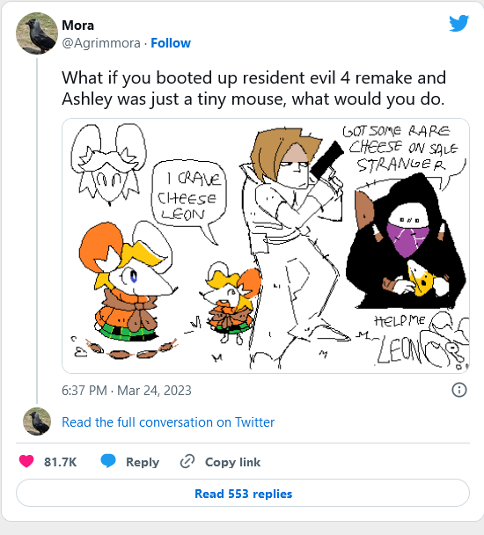Screen dimensions: 484x535
Task: Click the chain link copy icon
Action: coord(187,461)
